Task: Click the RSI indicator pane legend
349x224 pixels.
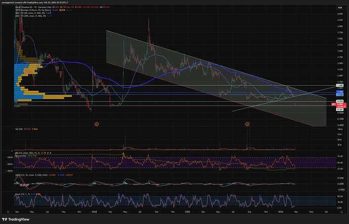Action: click(28, 152)
